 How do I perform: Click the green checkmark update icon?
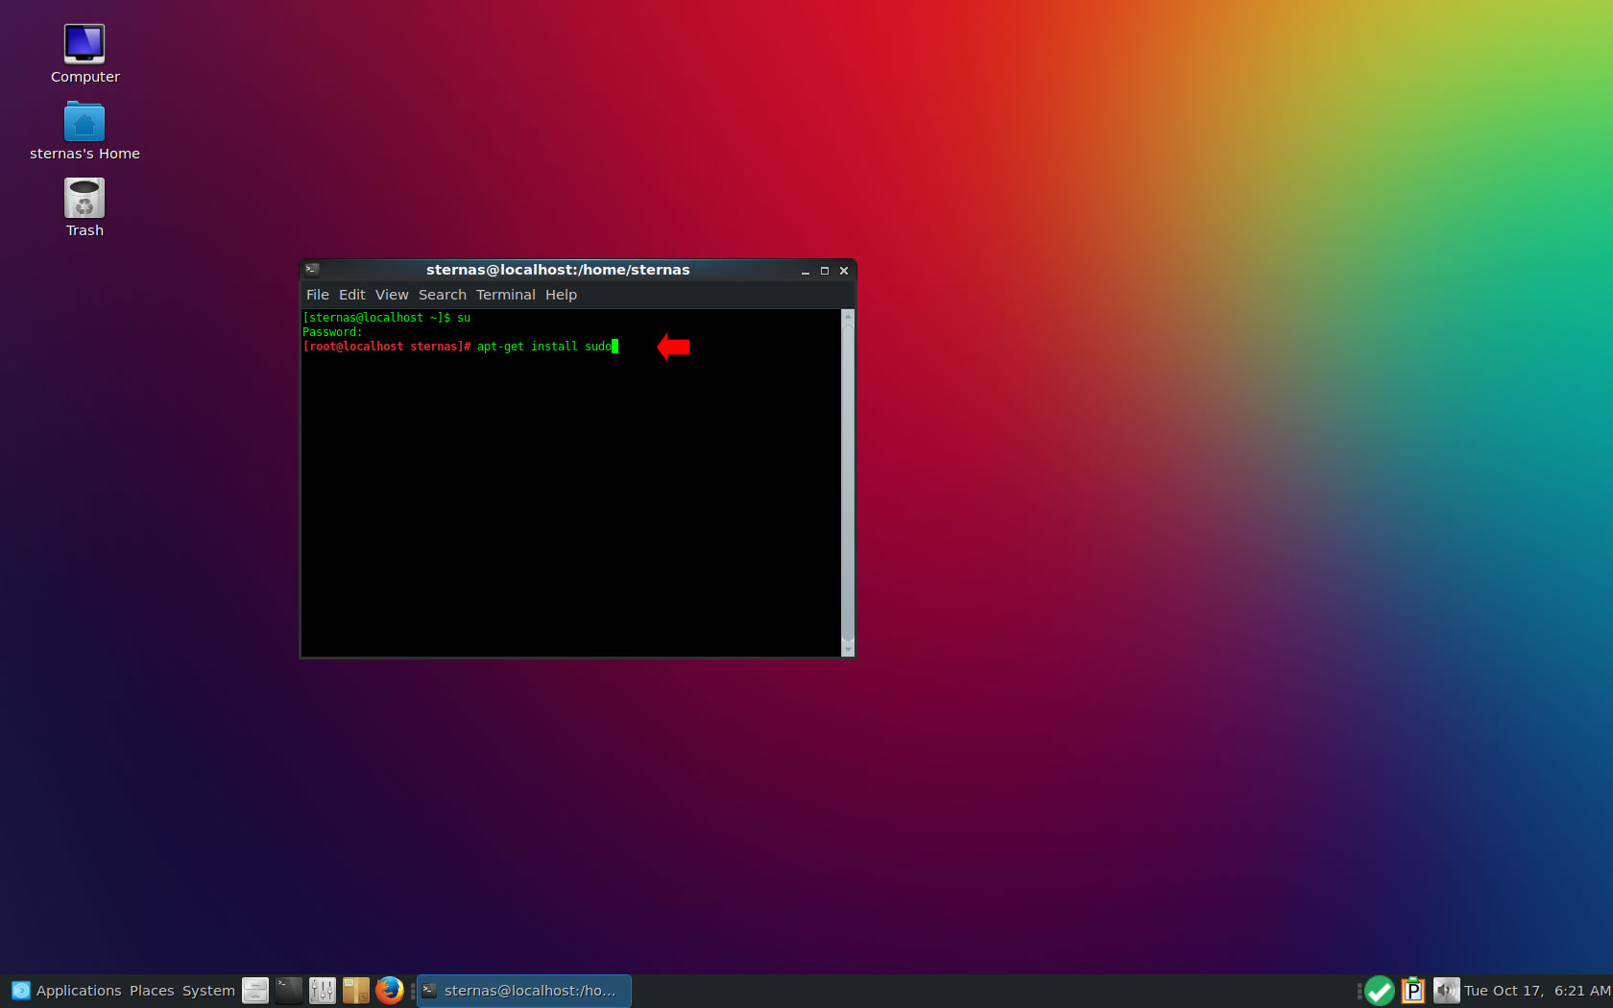point(1380,991)
